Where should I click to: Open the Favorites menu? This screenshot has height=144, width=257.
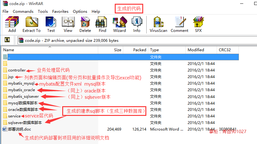coord(60,12)
